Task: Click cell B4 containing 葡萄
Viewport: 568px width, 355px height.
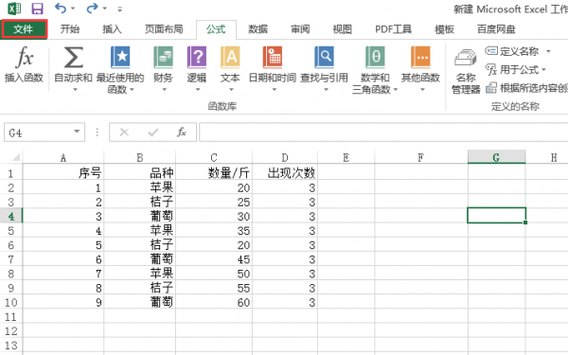Action: pos(139,216)
